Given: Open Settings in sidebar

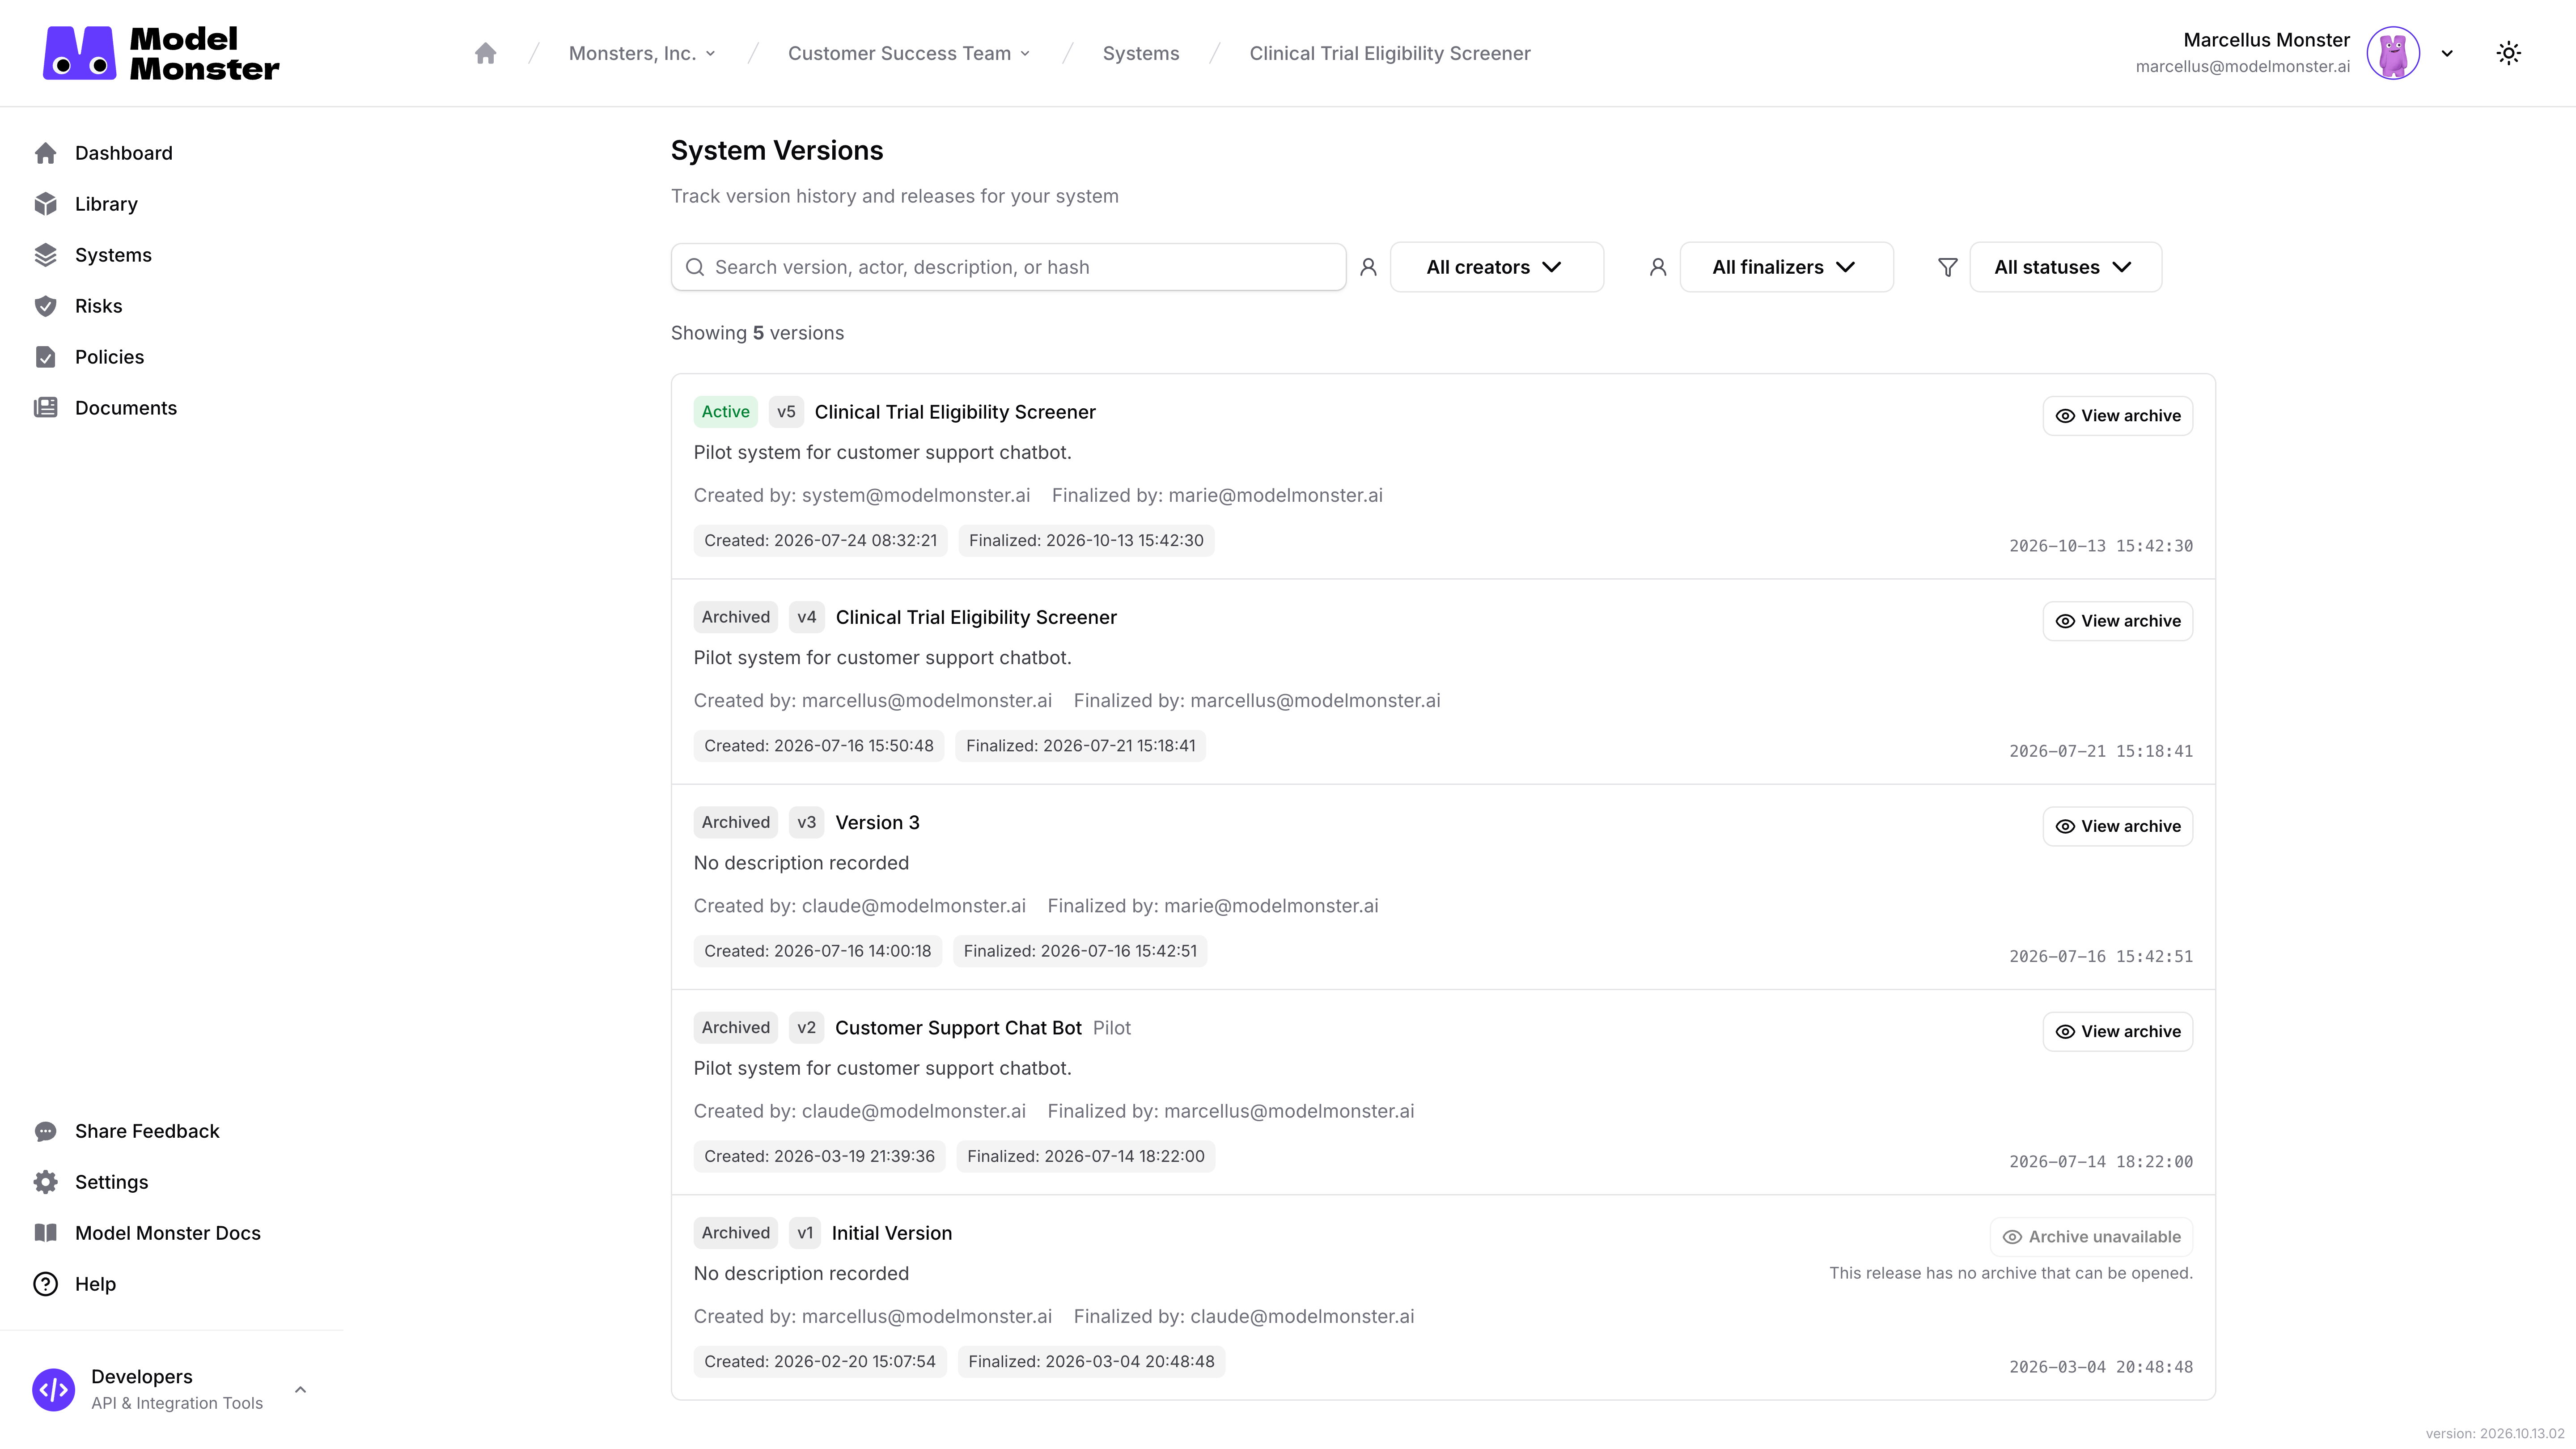Looking at the screenshot, I should point(111,1182).
